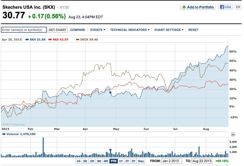Screen dimensions: 244x166
Task: Click the DECK 59.40 legend label
Action: (x=89, y=40)
